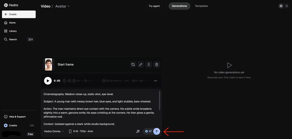Open the Hedra Omnia model dropdown
The width and height of the screenshot is (292, 139).
pos(54,131)
